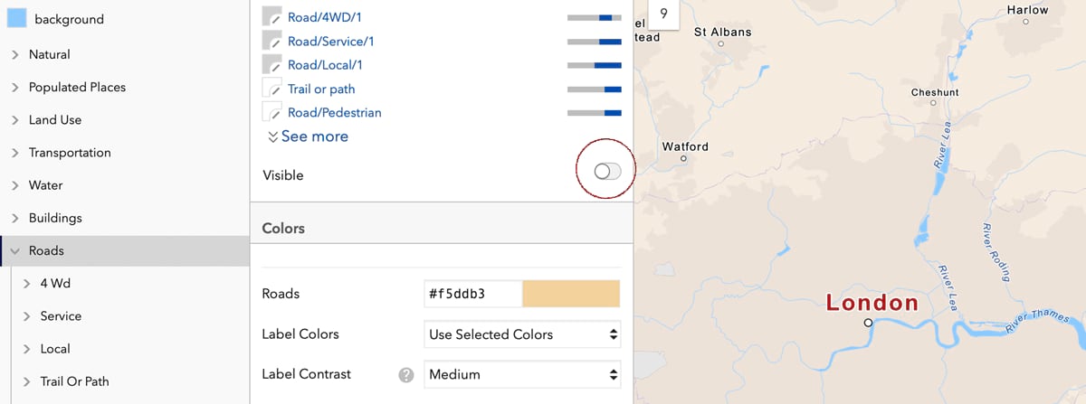Open the Label Contrast help icon
Image resolution: width=1086 pixels, height=404 pixels.
[x=406, y=374]
